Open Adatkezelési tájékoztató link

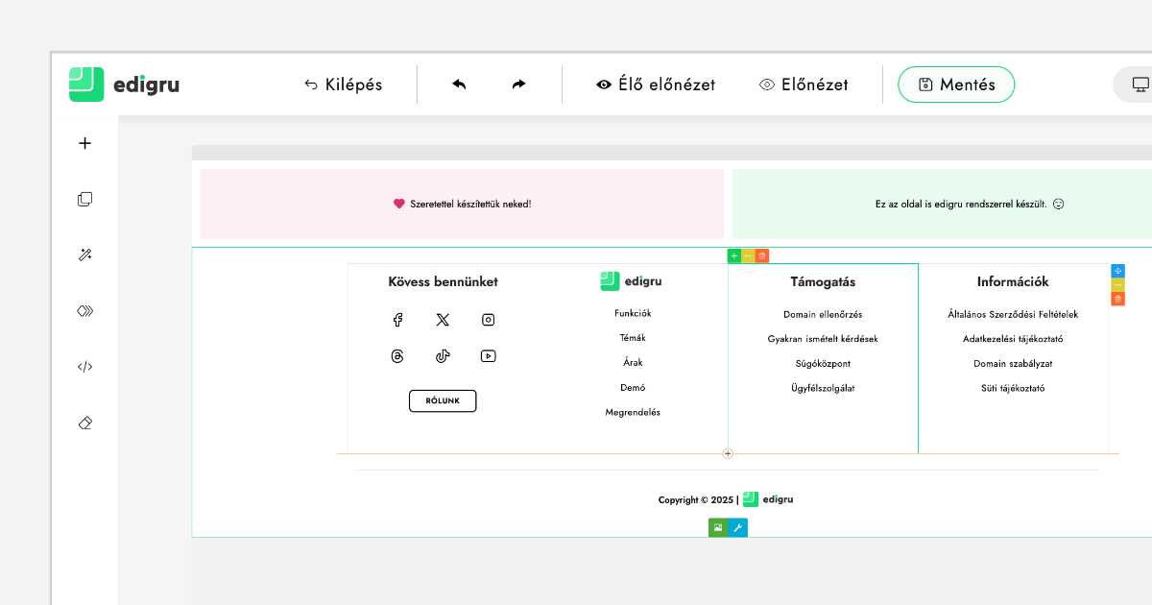point(1013,339)
